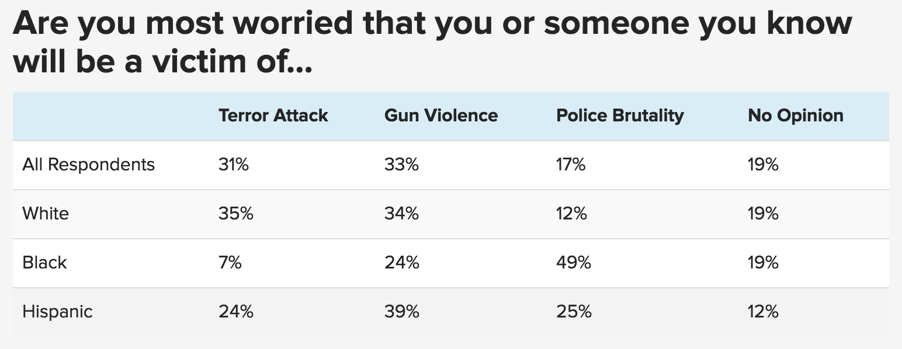
Task: Click All Respondents' 17% Police Brutality cell
Action: 571,165
